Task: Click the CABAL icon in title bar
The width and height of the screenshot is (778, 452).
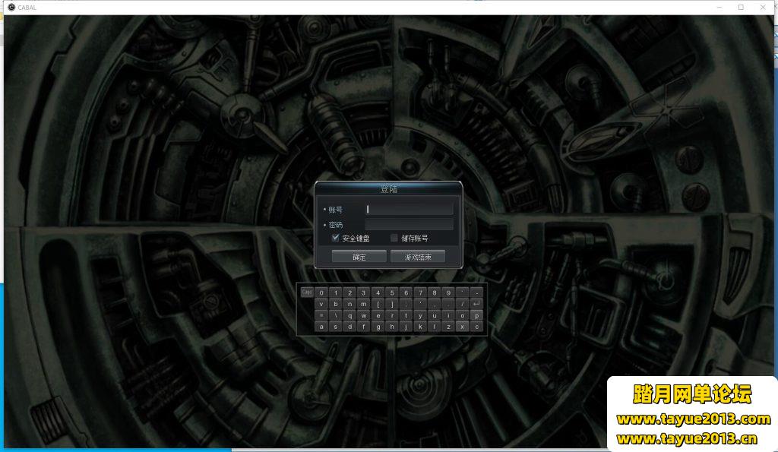Action: (11, 7)
